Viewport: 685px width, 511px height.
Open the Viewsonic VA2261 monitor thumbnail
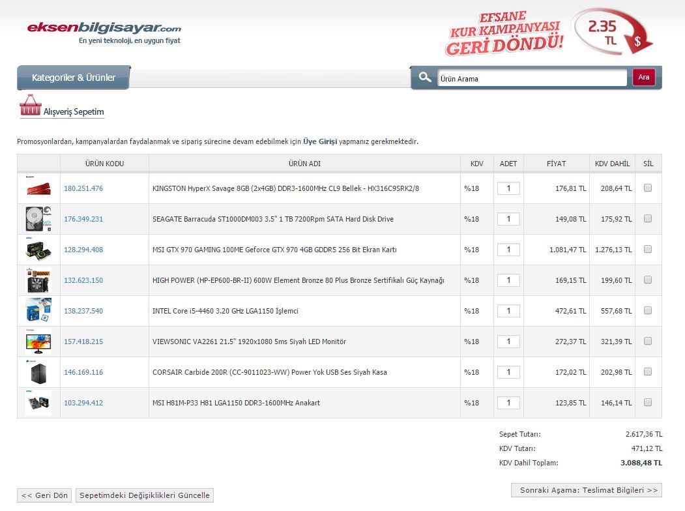(38, 341)
